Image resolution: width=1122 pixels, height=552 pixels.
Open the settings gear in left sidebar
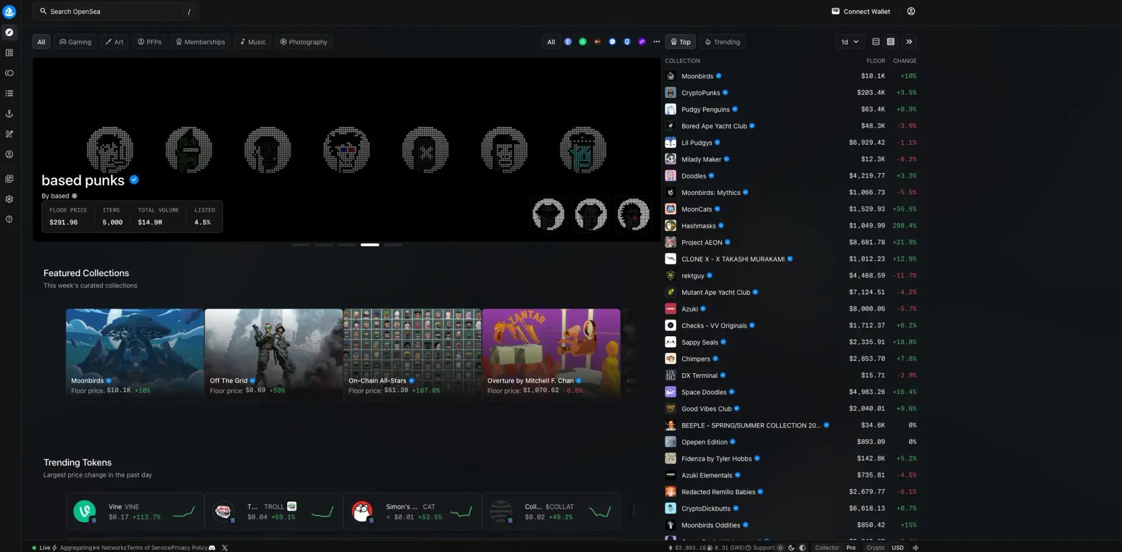9,199
